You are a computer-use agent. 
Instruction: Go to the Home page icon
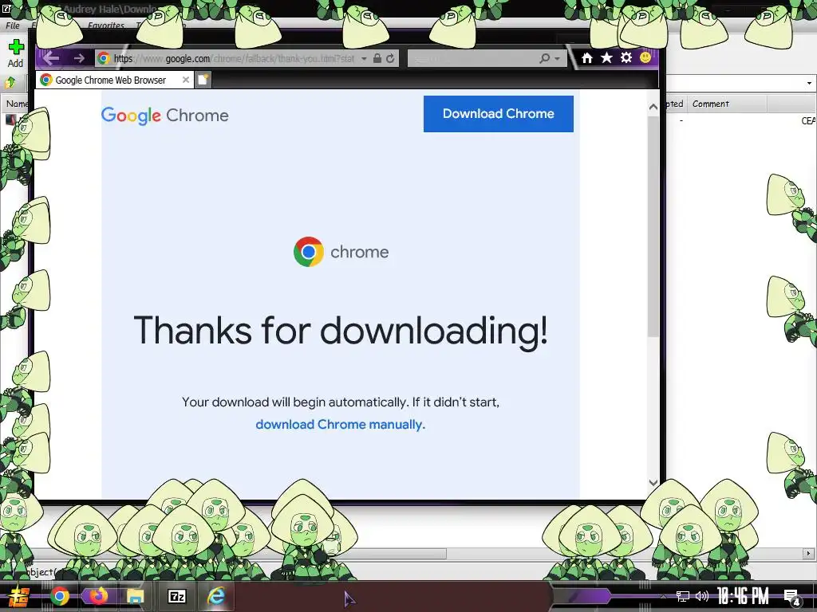[x=587, y=57]
